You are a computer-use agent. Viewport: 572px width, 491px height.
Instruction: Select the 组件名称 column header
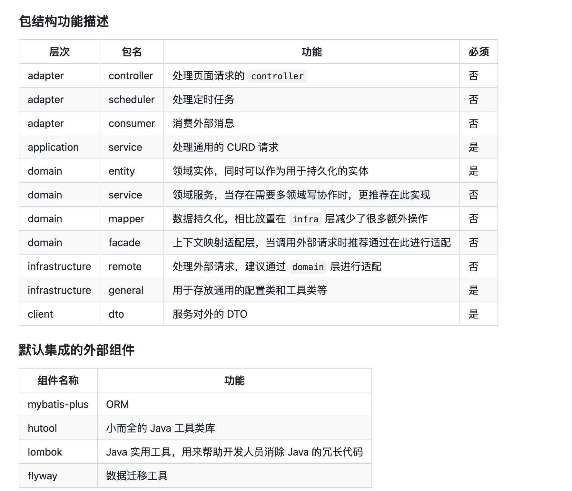click(58, 380)
